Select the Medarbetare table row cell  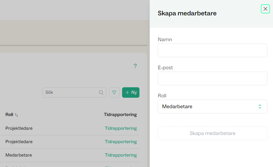[19, 155]
